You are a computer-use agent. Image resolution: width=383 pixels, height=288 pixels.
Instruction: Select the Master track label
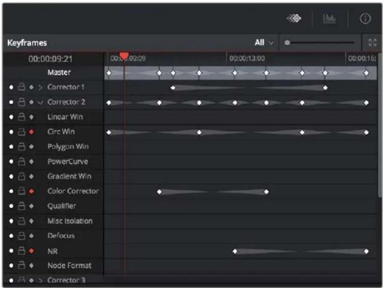tap(59, 72)
